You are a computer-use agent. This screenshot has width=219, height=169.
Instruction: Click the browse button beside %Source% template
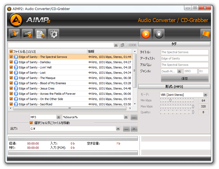134,117
